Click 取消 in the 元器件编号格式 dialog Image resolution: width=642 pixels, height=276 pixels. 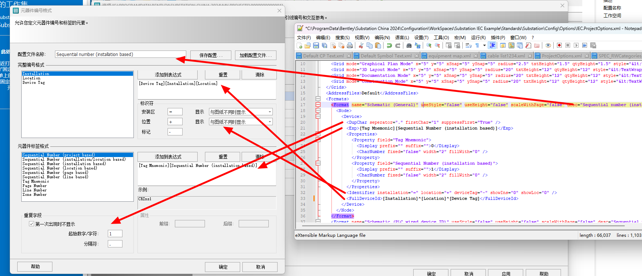260,267
